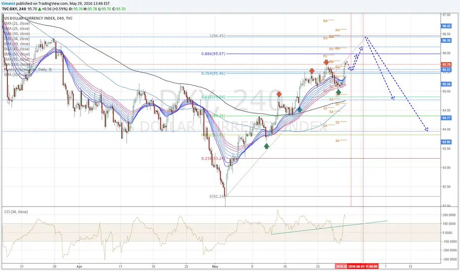Click the 13 date label on the time axis

click(411, 267)
